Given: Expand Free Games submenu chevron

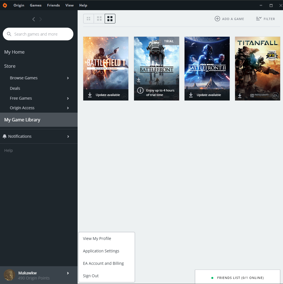Looking at the screenshot, I should point(68,98).
